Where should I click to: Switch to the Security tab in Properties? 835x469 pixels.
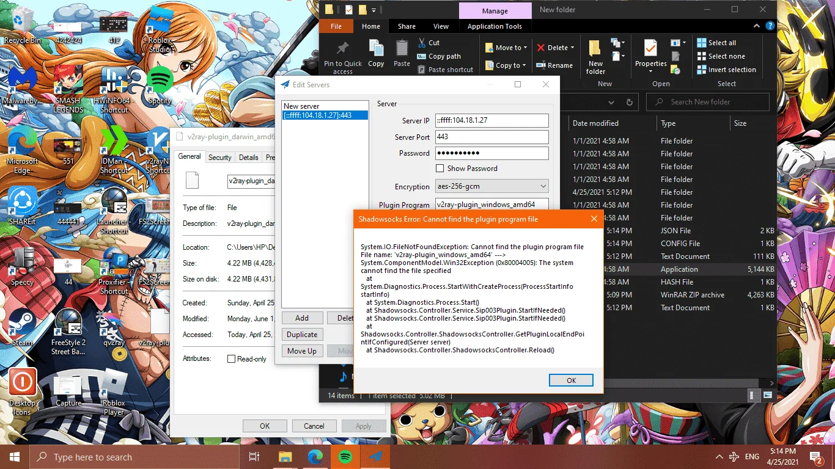220,158
